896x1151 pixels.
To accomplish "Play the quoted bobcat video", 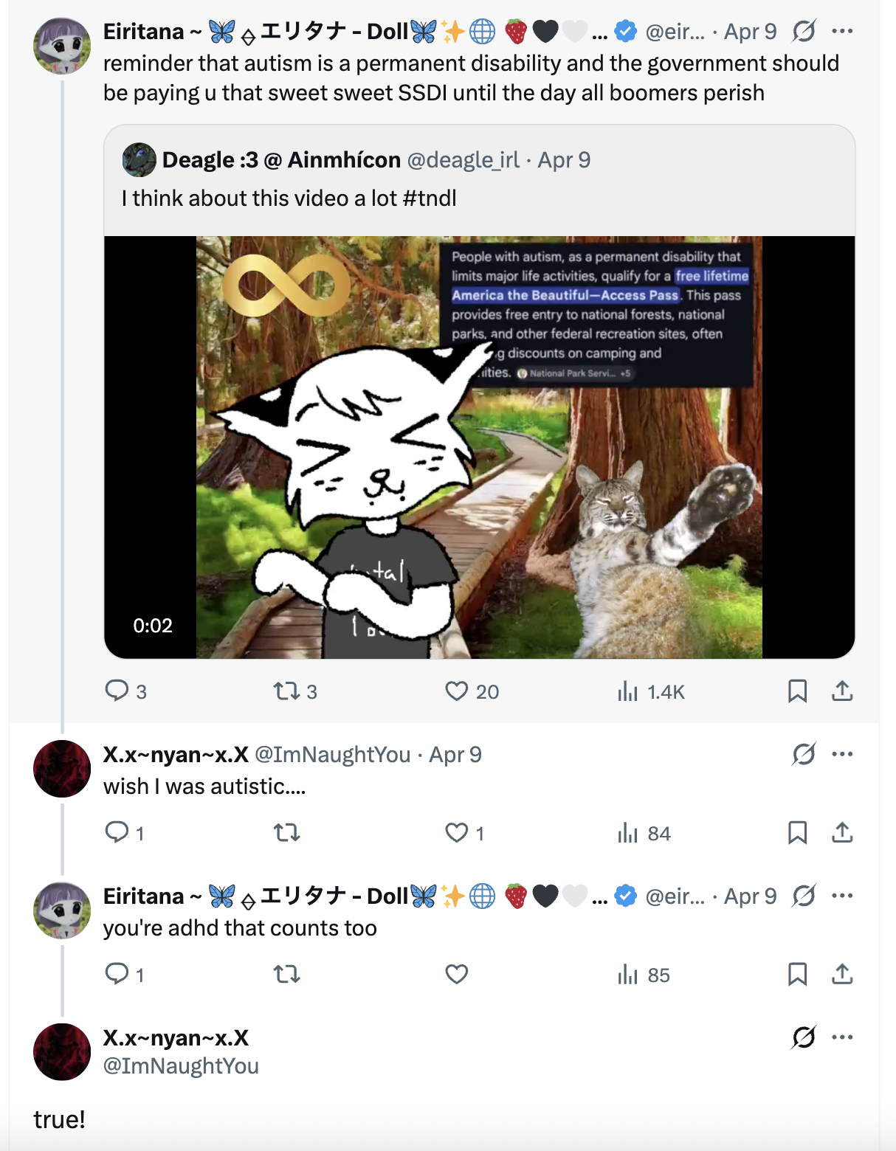I will (x=479, y=447).
